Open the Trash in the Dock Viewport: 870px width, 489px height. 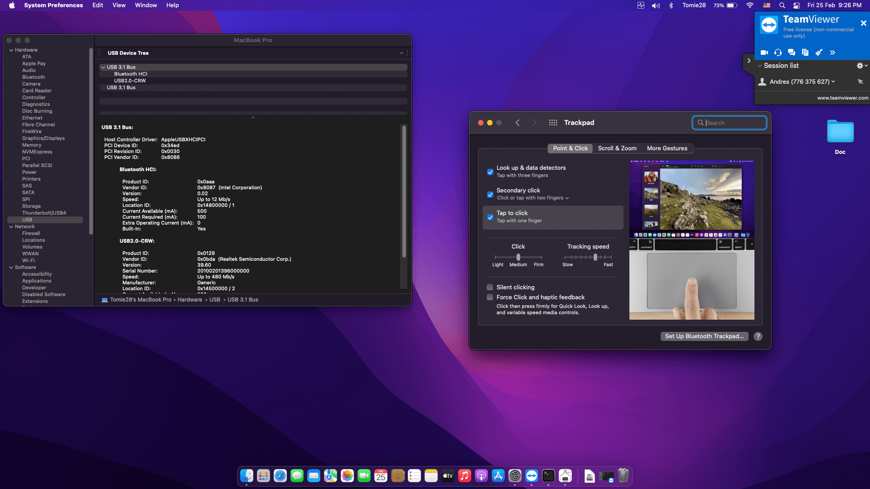point(623,476)
